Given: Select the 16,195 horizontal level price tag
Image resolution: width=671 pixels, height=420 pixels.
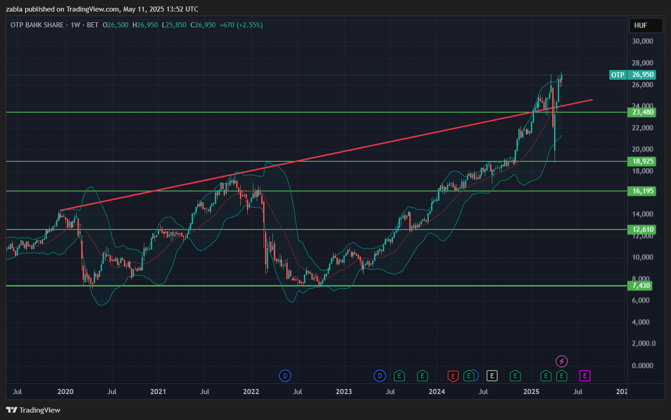Looking at the screenshot, I should (642, 191).
